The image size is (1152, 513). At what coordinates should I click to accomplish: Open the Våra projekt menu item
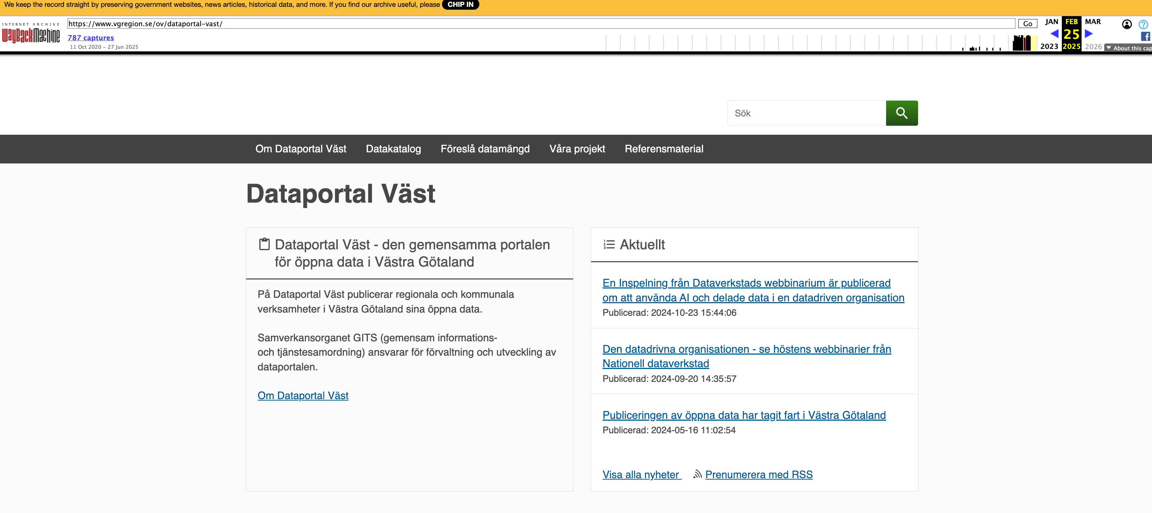tap(577, 149)
